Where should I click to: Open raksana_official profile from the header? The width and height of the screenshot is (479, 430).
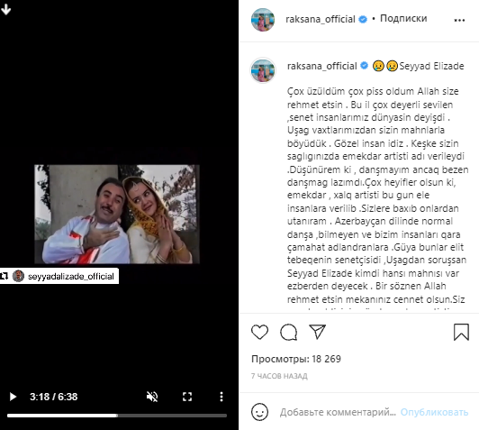click(x=321, y=19)
